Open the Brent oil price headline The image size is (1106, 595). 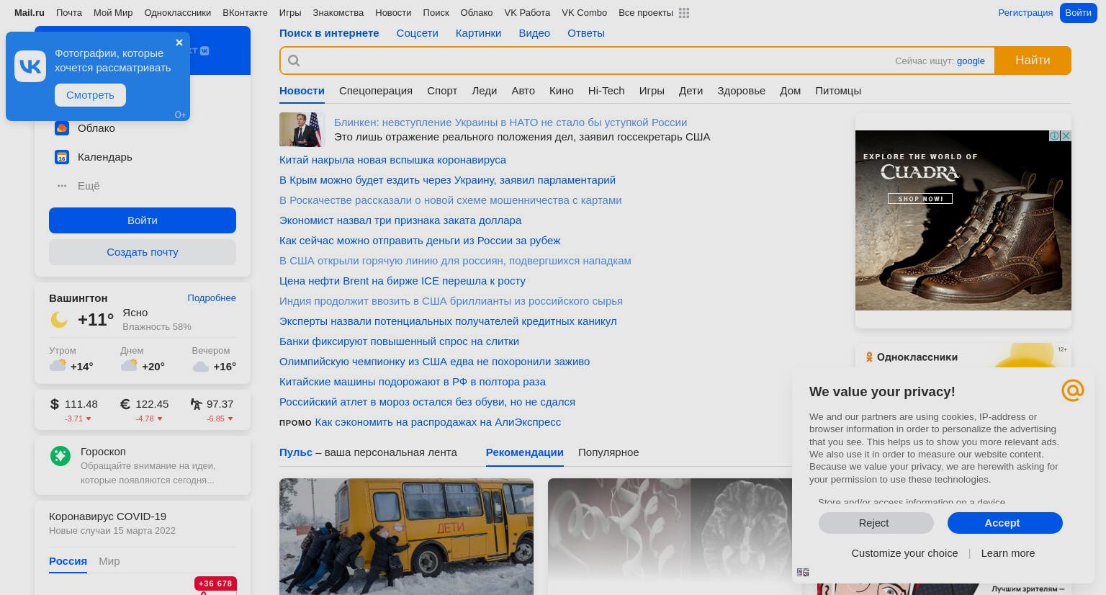pyautogui.click(x=403, y=281)
